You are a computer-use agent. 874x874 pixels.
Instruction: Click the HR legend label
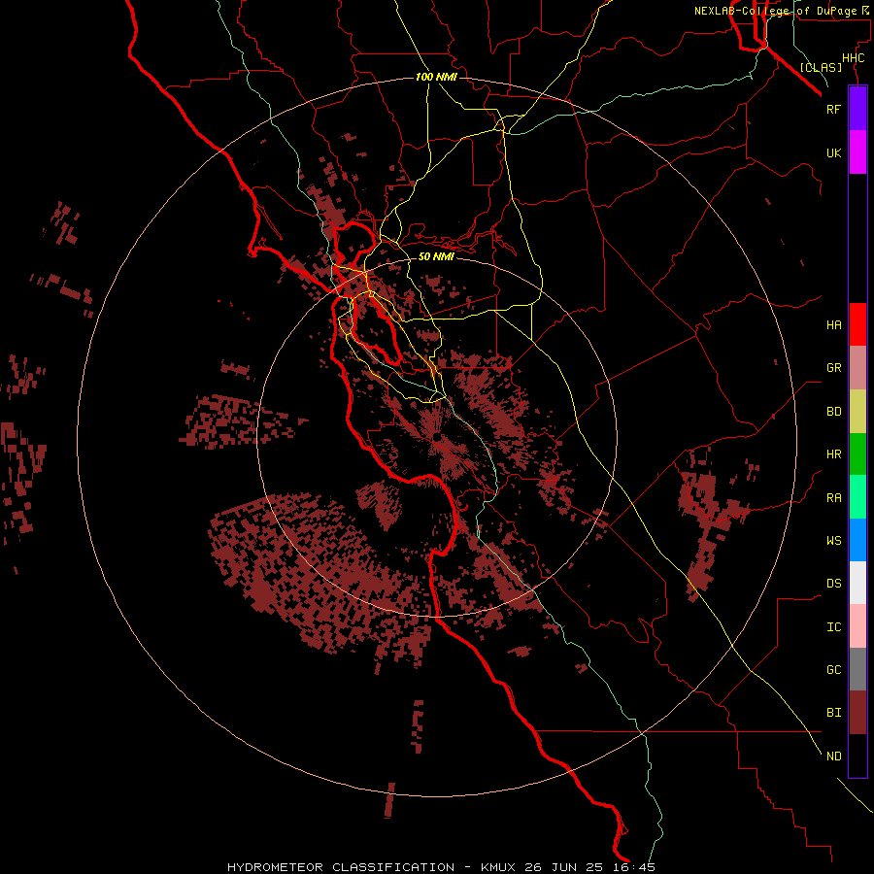click(833, 454)
